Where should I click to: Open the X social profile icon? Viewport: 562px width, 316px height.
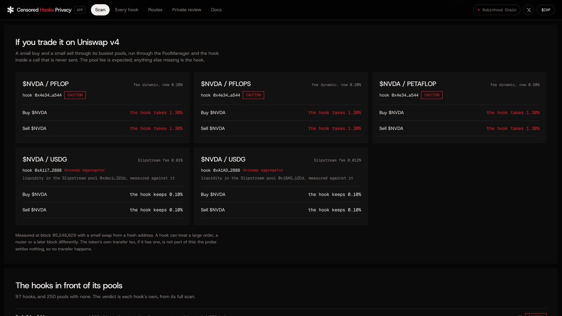pyautogui.click(x=529, y=10)
